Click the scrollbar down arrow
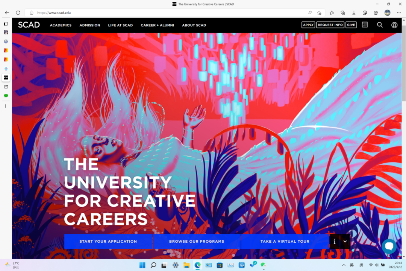Viewport: 406px width, 271px height. click(x=404, y=257)
